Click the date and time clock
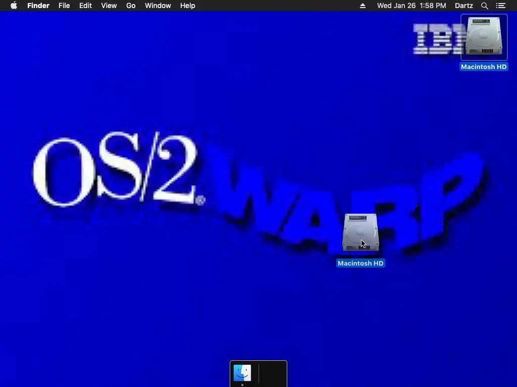Screen dimensions: 517x387 coord(411,6)
